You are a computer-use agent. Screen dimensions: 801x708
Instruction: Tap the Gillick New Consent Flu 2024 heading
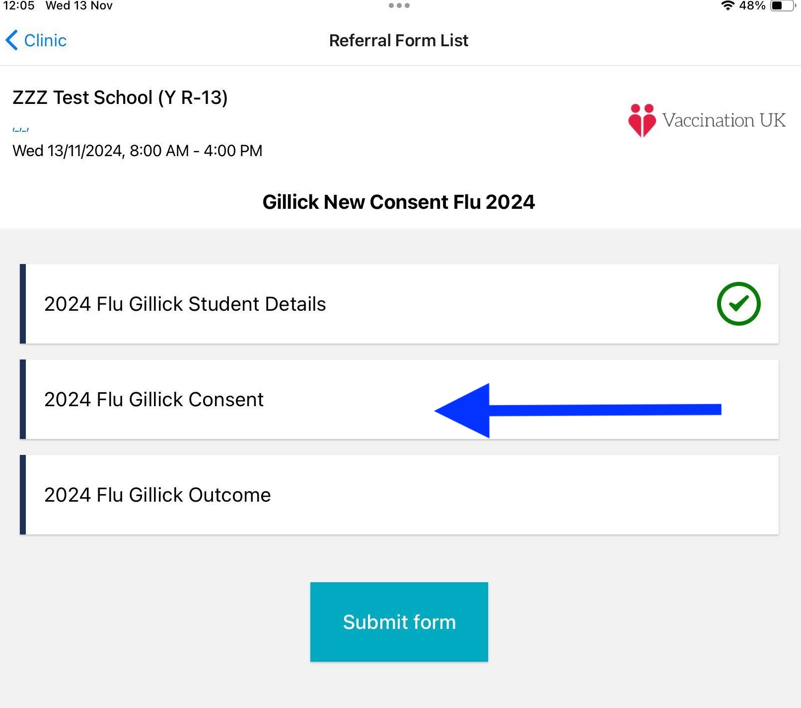(398, 202)
